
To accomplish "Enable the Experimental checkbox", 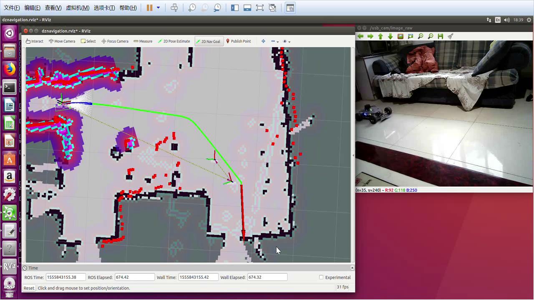I will pos(321,277).
